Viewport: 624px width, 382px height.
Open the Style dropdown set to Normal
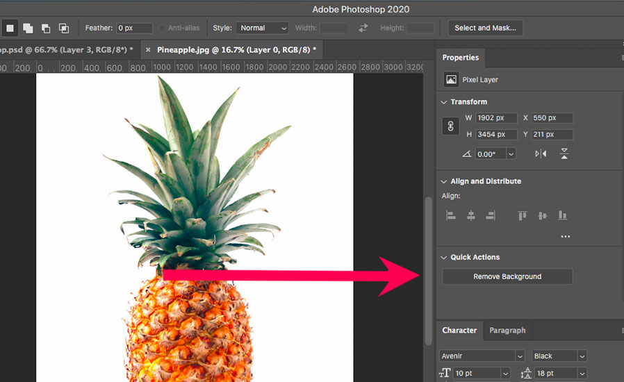tap(263, 28)
